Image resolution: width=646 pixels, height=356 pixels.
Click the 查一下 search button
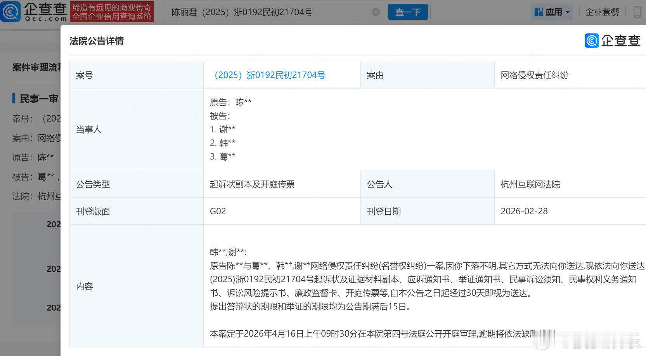click(408, 12)
